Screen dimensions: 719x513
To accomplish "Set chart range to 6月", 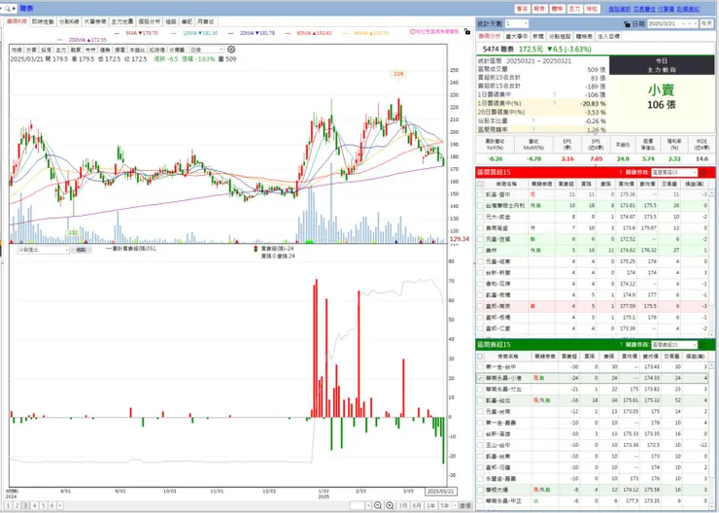I will tap(417, 505).
